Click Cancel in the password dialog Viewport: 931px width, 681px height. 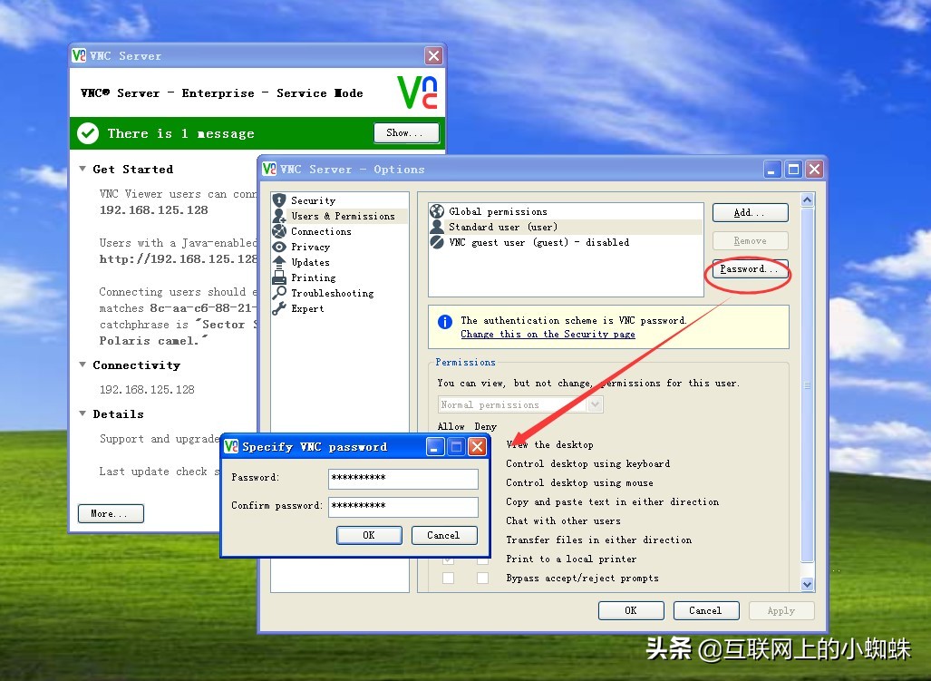(x=444, y=535)
